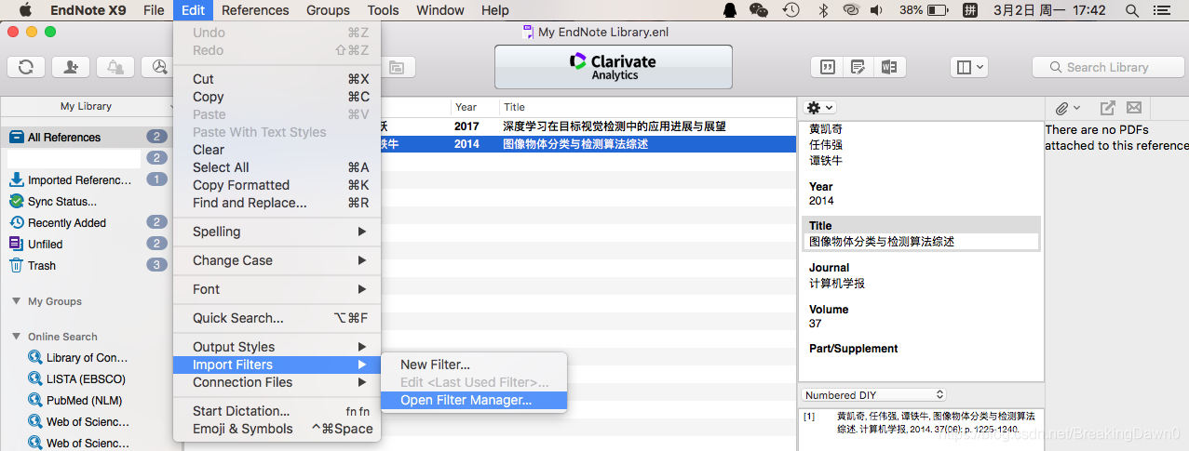Choose Copy from Edit menu
Image resolution: width=1189 pixels, height=451 pixels.
[x=277, y=97]
